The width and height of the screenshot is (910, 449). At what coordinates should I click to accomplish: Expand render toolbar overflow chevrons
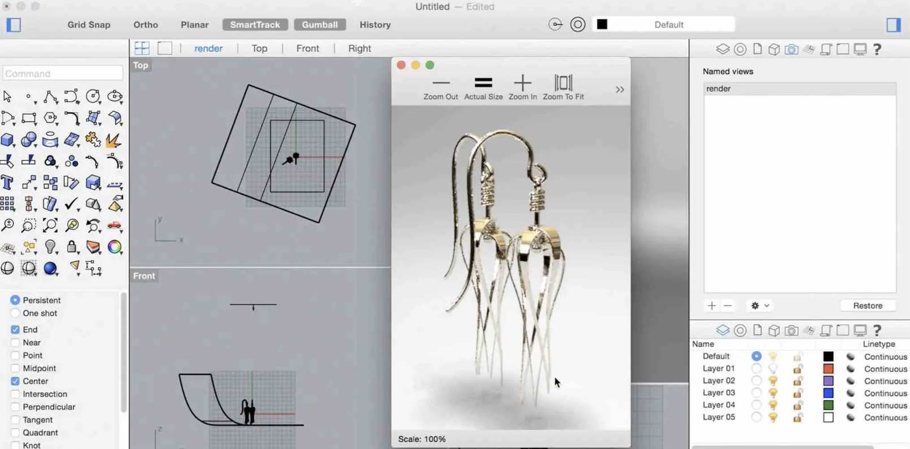tap(619, 90)
